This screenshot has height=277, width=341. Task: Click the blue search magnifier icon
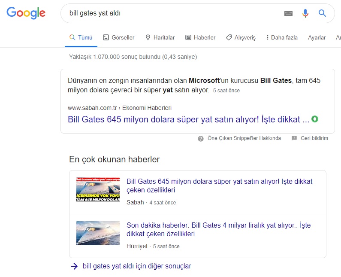[322, 13]
